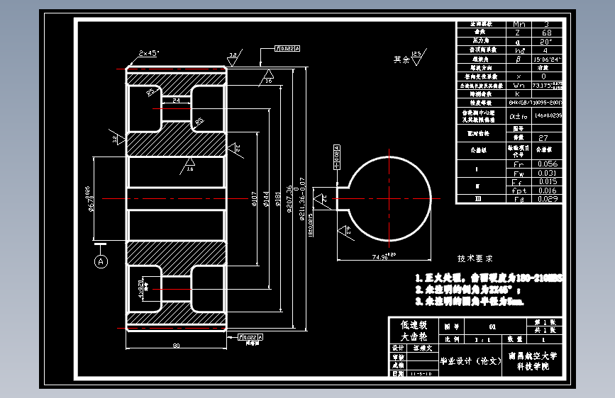Select the 'Ø107' diameter dimension
615x398 pixels.
254,199
